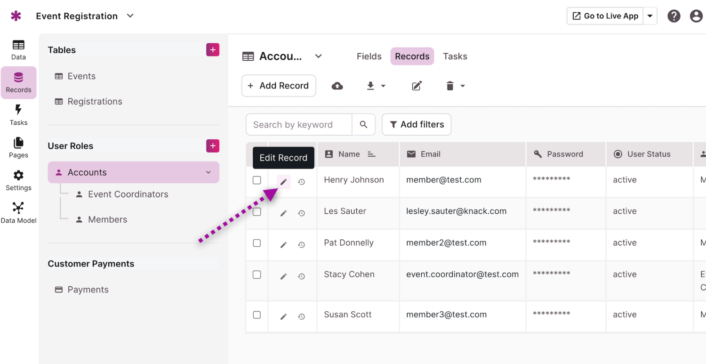The width and height of the screenshot is (706, 364).
Task: Click the Search by keyword field
Action: [299, 125]
